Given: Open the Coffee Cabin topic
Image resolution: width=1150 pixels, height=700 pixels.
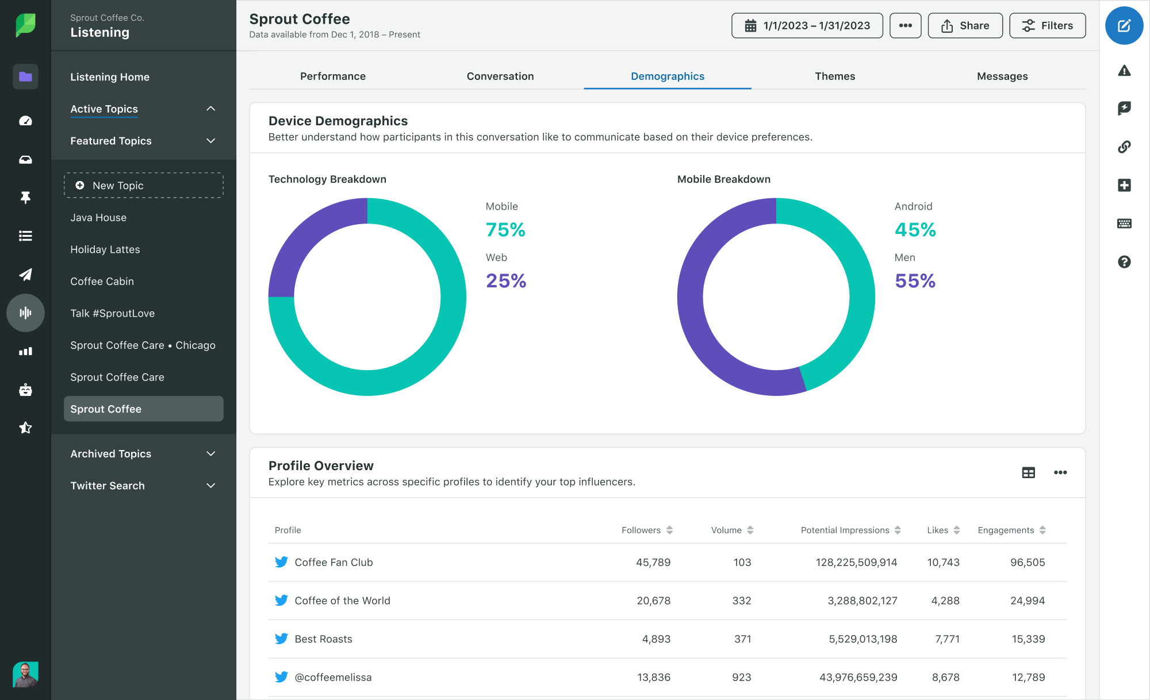Looking at the screenshot, I should coord(102,281).
